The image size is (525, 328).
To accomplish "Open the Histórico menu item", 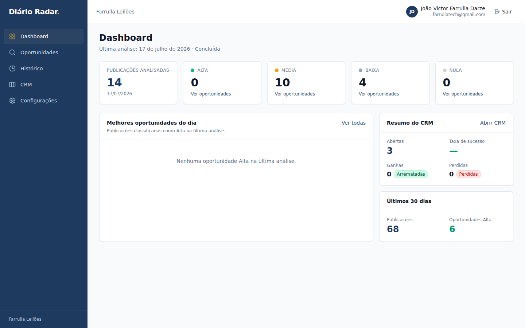I will tap(44, 69).
